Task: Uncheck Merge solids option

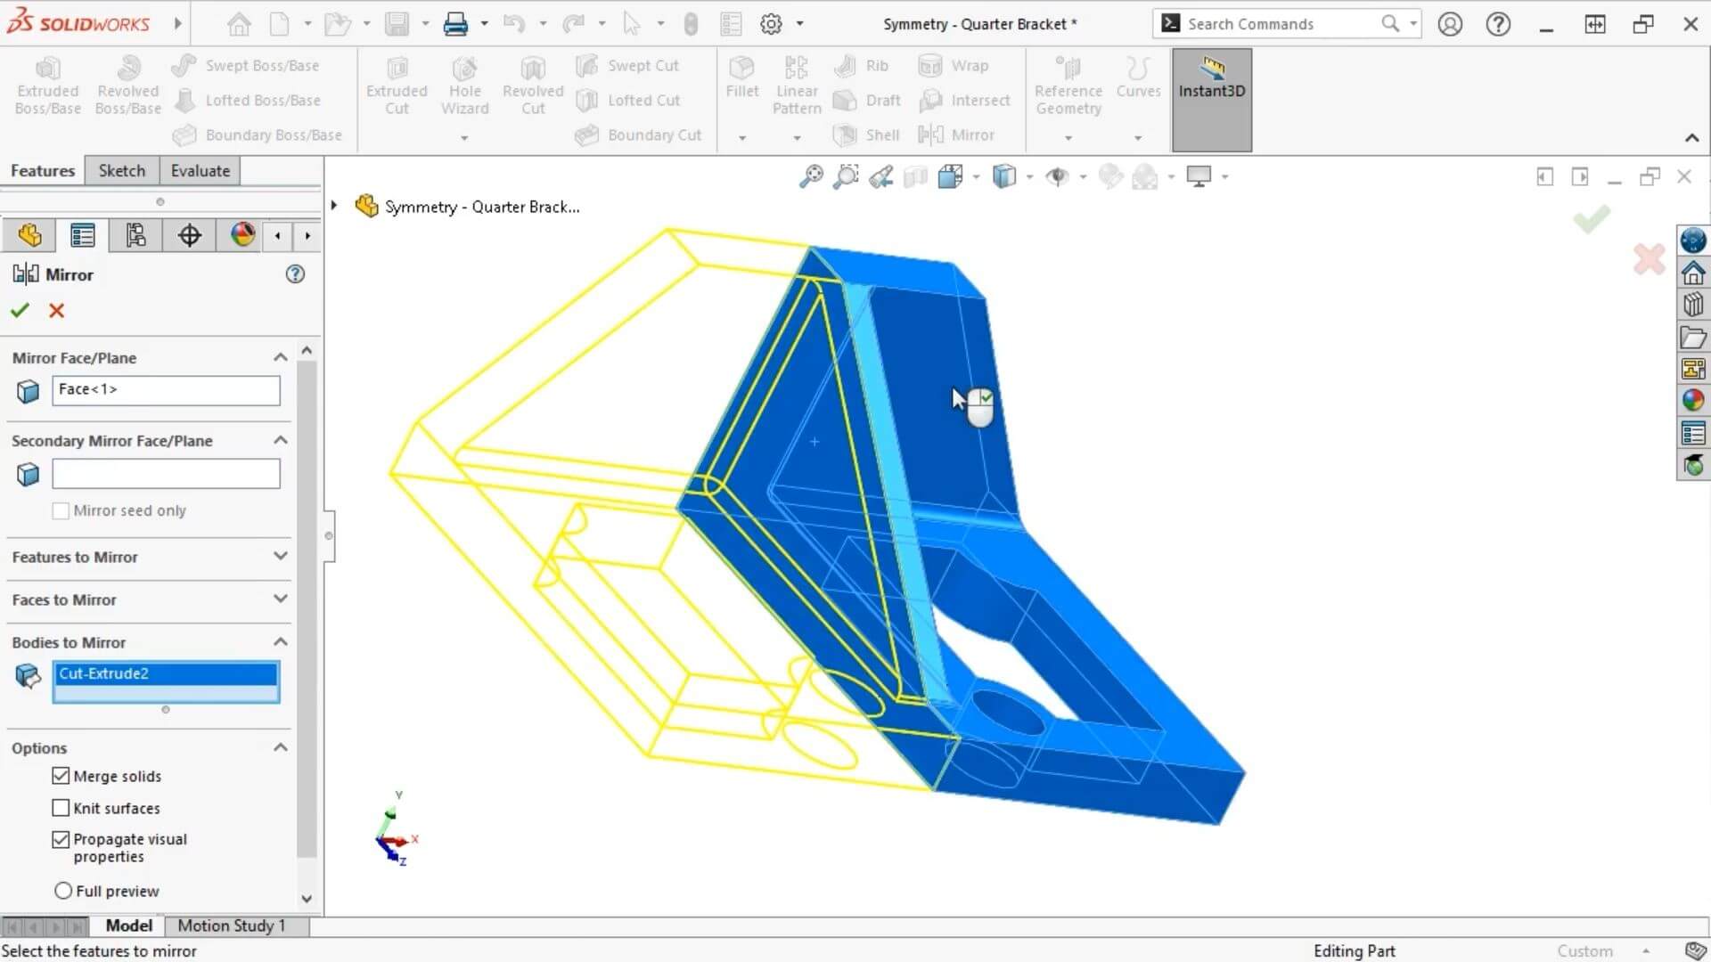Action: [x=60, y=776]
